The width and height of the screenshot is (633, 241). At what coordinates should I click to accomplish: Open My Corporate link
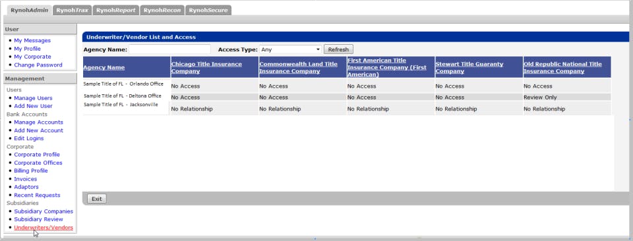tap(33, 57)
